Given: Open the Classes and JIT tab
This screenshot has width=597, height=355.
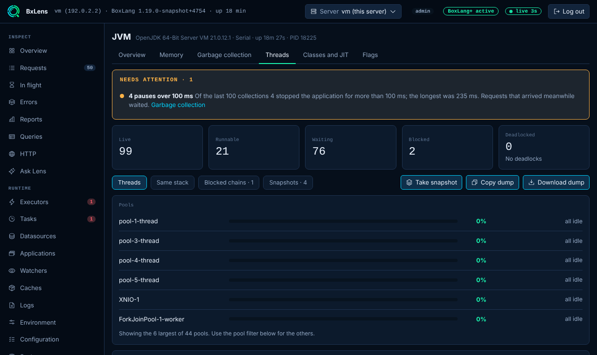Looking at the screenshot, I should pos(326,55).
